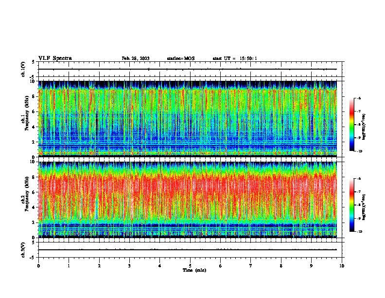Click the ch.1 spectrogram color scale bar
Viewport: 385px width, 298px height.
tap(351, 125)
